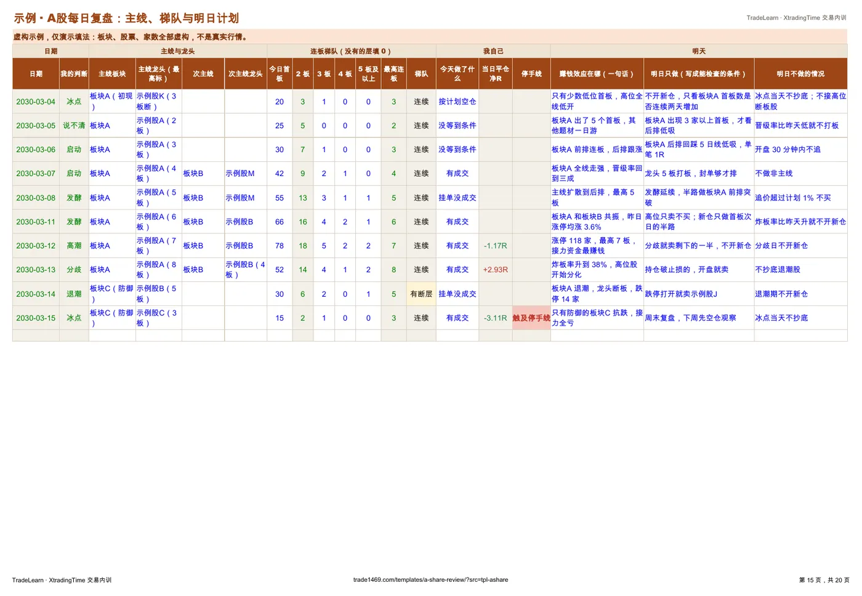Click the footer URL trade1469.com/templates/a-share-review
862x596 pixels.
430,580
